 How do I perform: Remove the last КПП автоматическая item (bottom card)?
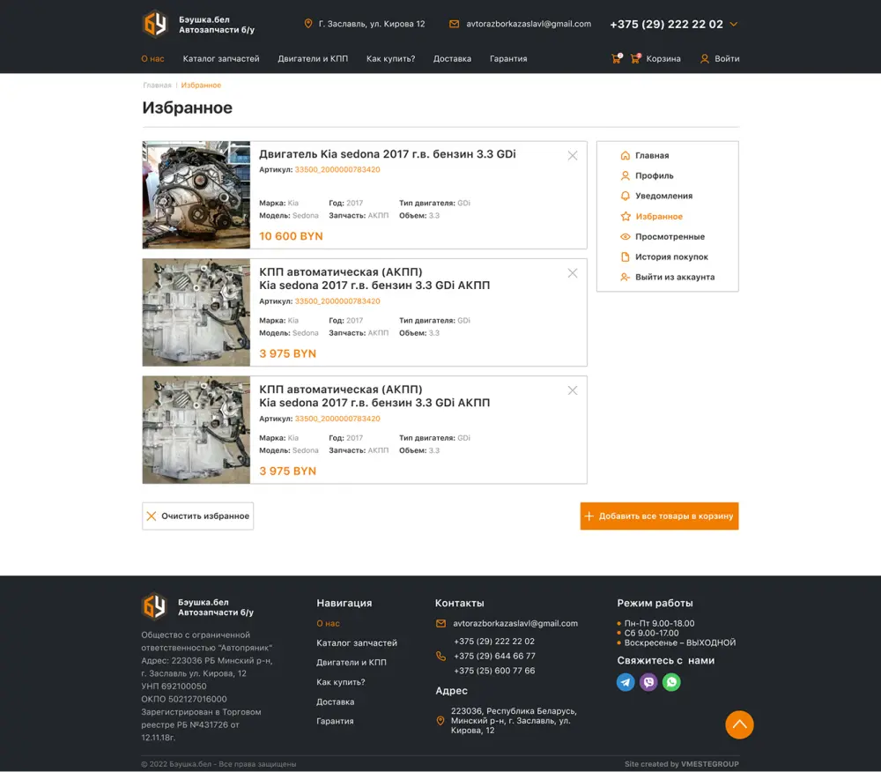point(573,390)
